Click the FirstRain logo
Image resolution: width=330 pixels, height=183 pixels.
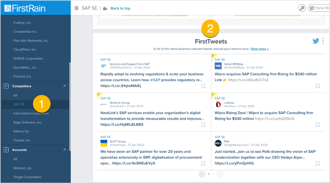tap(25, 8)
